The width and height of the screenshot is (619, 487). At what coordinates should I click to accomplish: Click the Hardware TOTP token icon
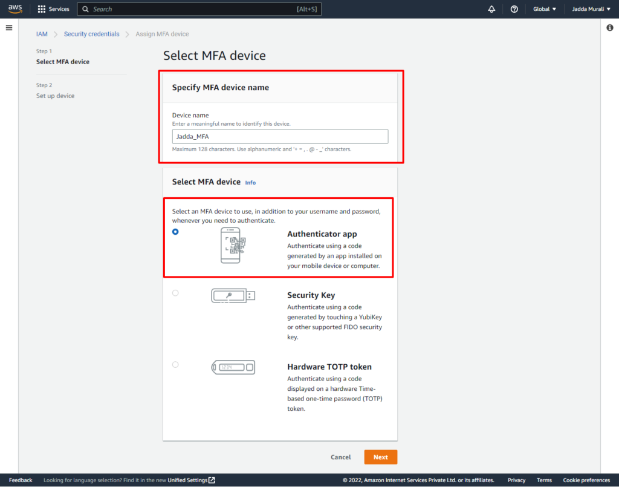click(233, 367)
